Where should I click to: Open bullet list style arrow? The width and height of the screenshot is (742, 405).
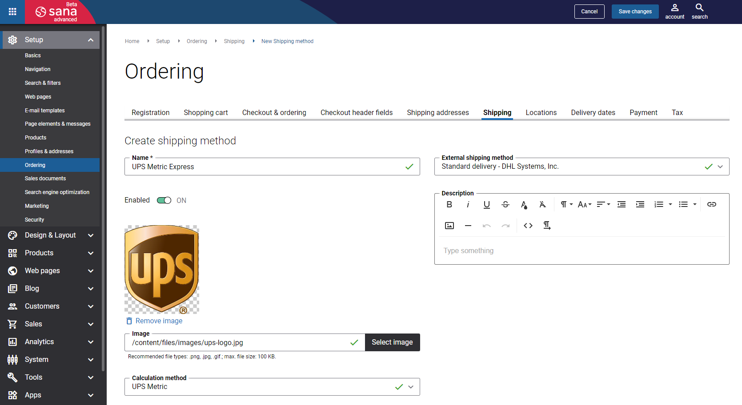coord(695,204)
